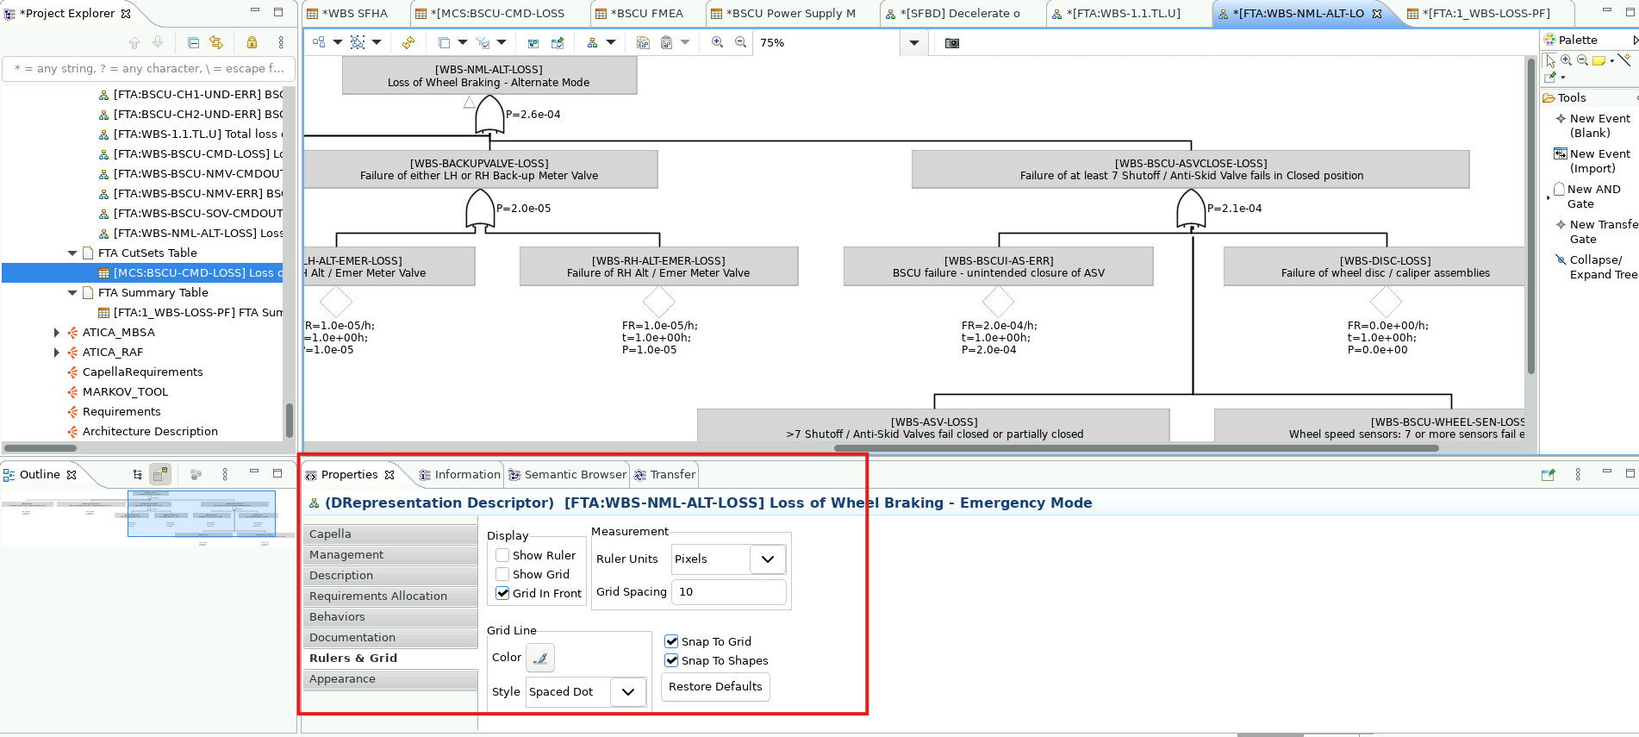Pick the grid line Color

(540, 658)
